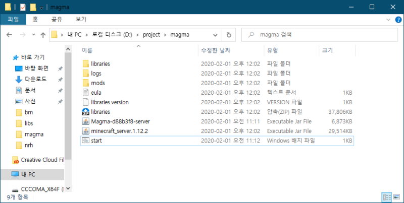This screenshot has height=203, width=404.
Task: Sort by 수정한 날짜 column header
Action: (x=231, y=50)
